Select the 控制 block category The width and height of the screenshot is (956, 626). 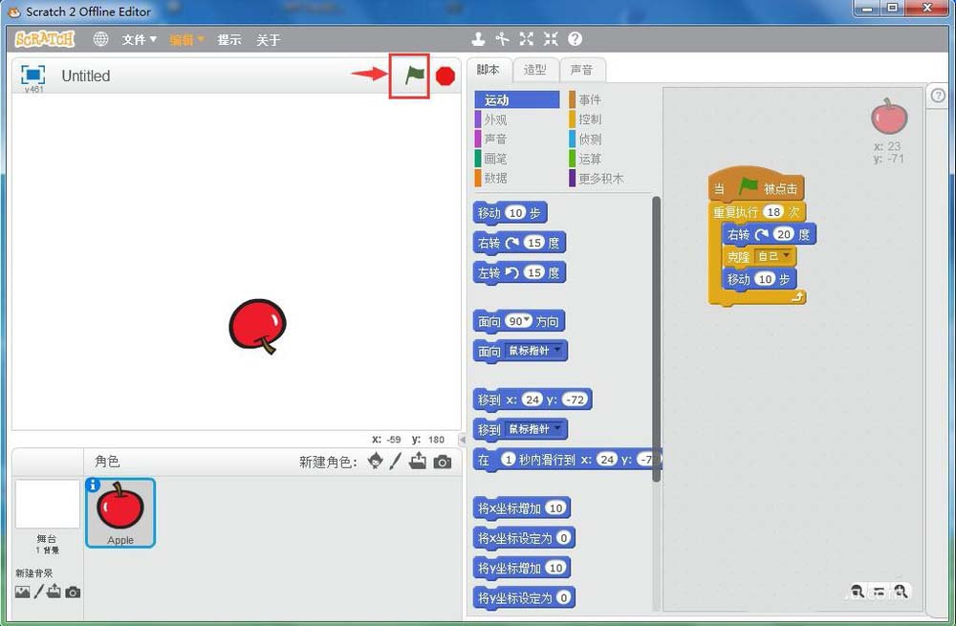pos(590,119)
